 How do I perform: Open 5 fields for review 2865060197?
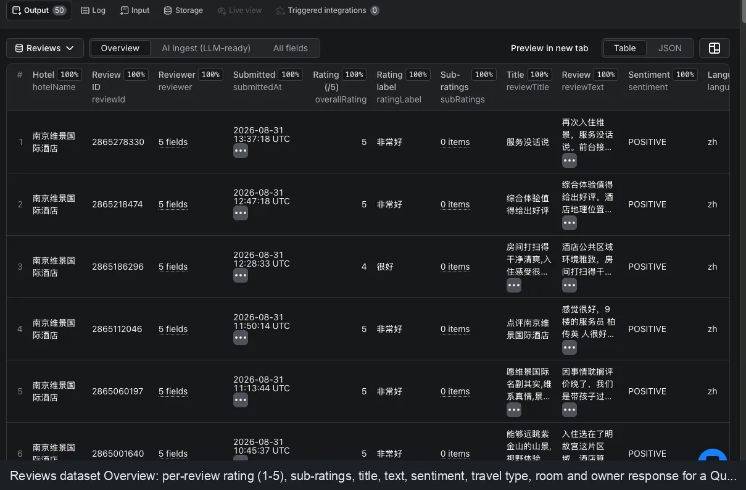click(173, 391)
